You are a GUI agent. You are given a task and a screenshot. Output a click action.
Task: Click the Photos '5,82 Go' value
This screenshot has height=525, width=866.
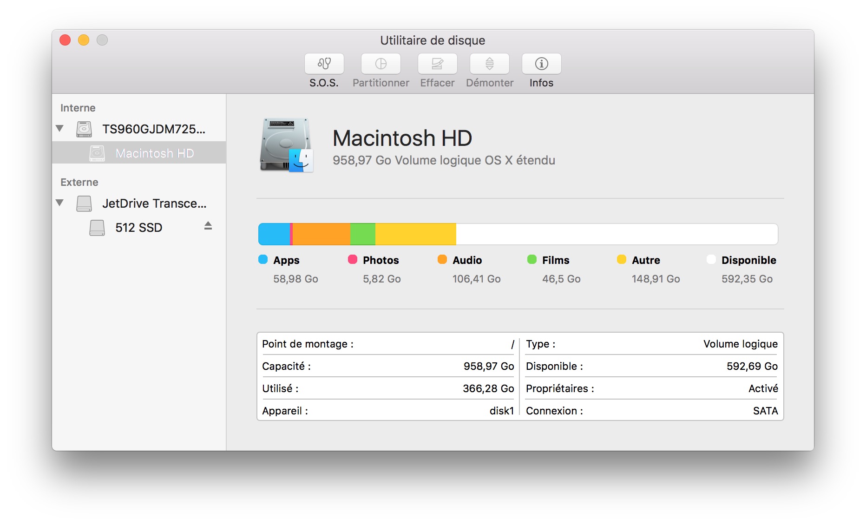coord(381,279)
